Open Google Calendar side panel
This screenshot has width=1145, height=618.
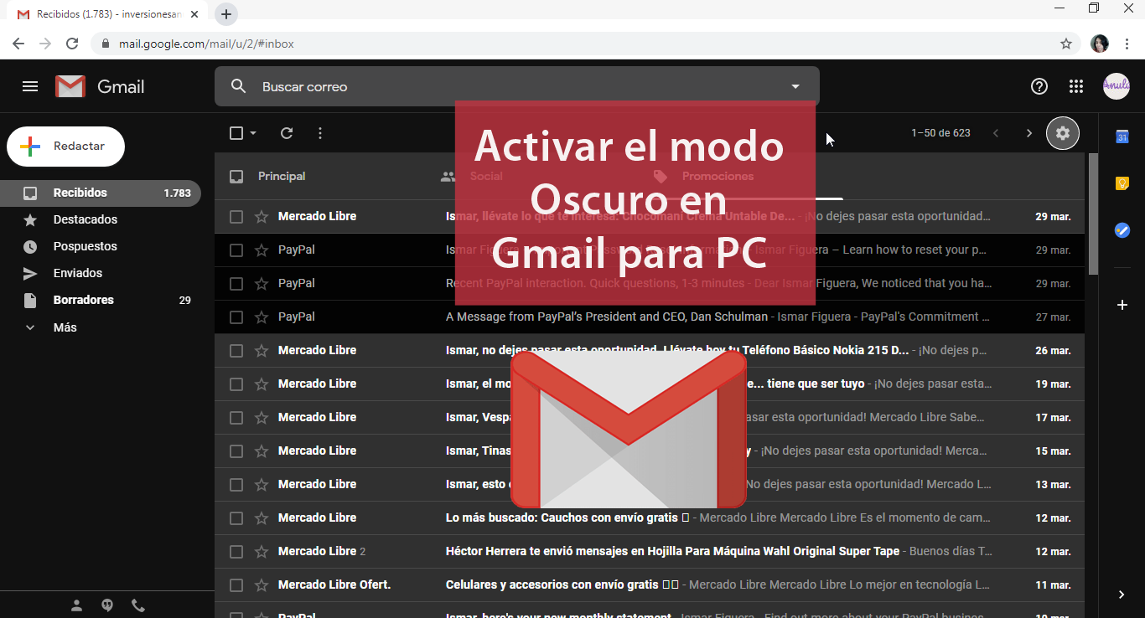(1122, 136)
